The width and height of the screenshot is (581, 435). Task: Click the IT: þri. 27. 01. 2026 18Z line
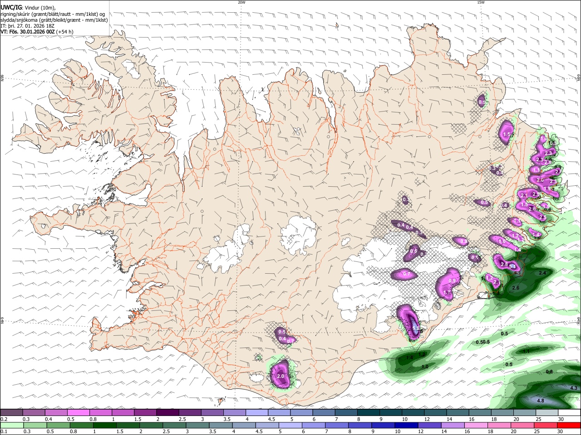[x=28, y=26]
